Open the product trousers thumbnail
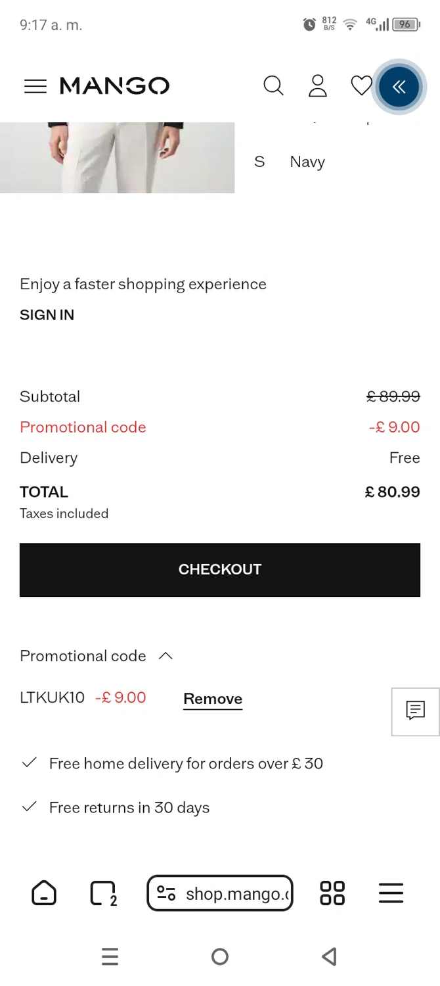The width and height of the screenshot is (440, 986). pos(117,158)
